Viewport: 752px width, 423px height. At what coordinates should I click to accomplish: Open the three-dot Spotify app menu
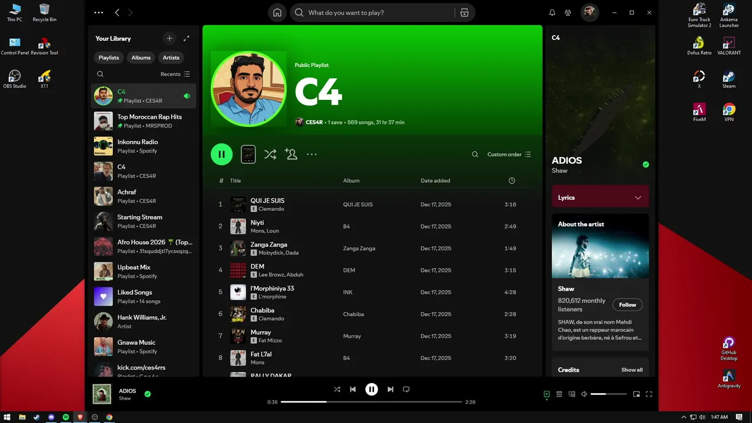[99, 12]
